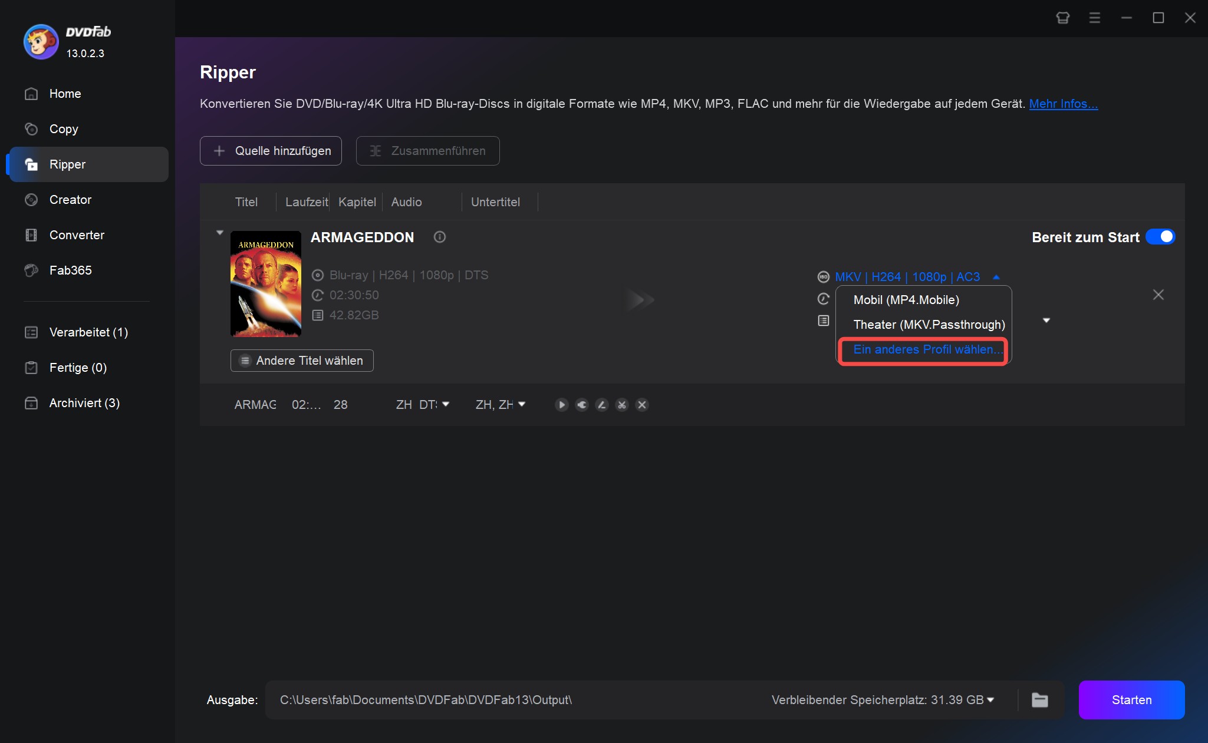The image size is (1208, 743).
Task: Open the trim scissors icon
Action: (x=622, y=405)
